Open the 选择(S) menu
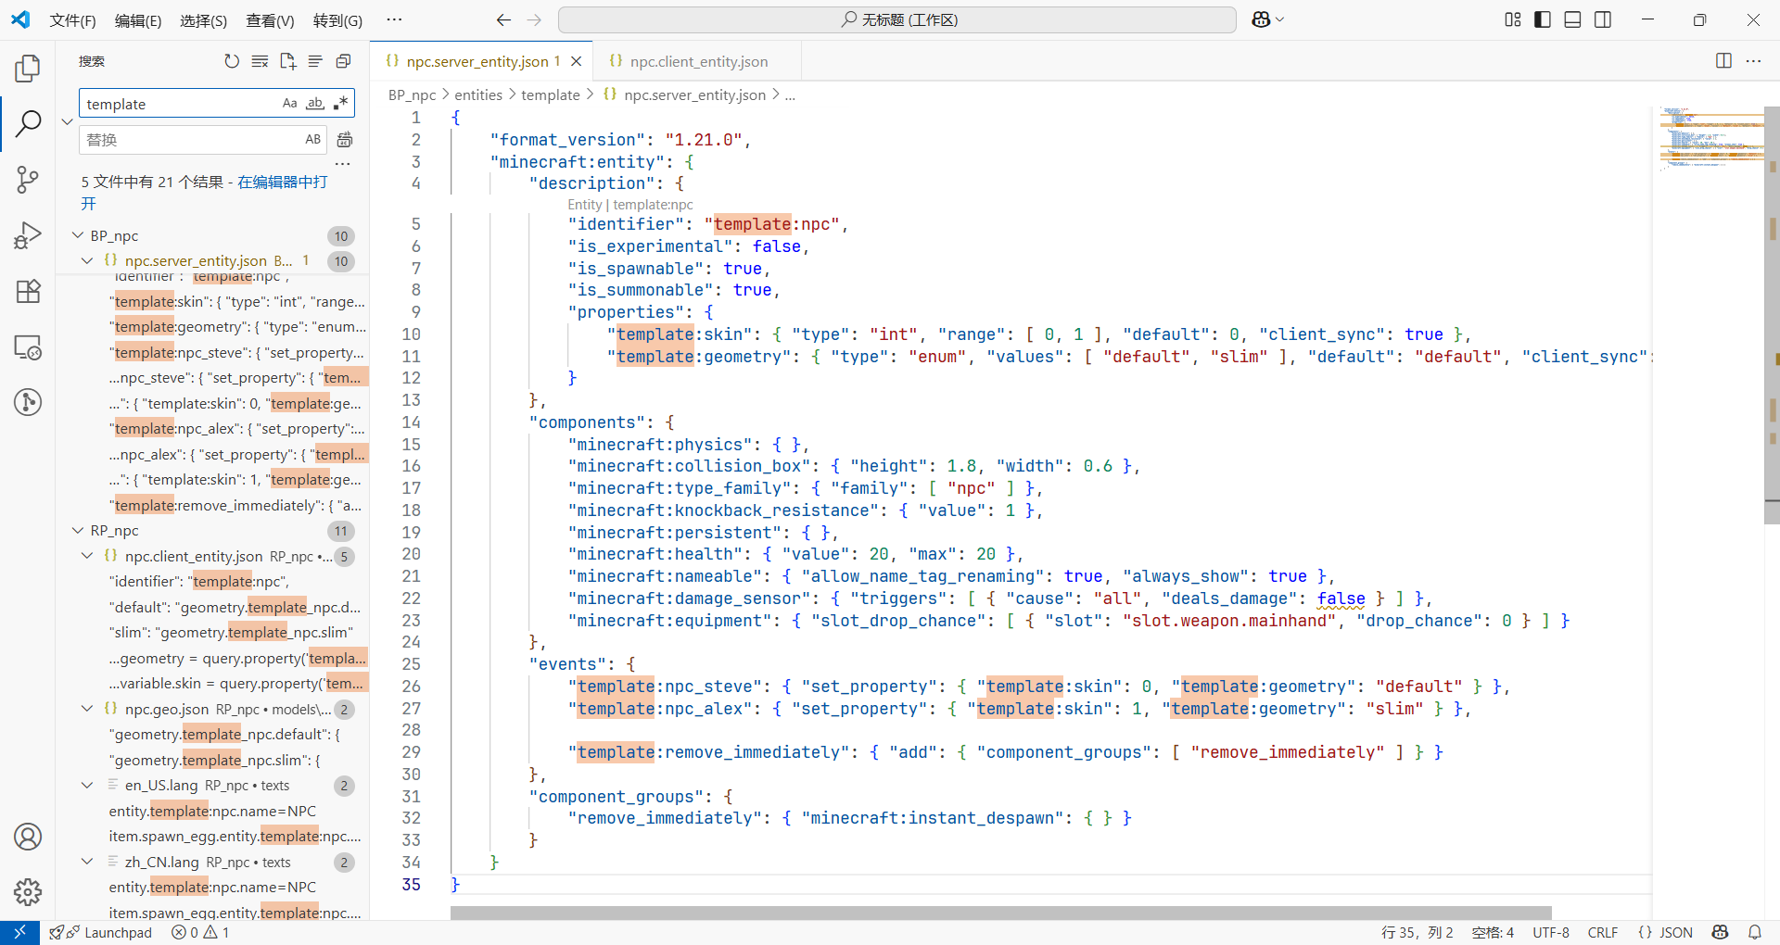The width and height of the screenshot is (1780, 945). click(204, 20)
